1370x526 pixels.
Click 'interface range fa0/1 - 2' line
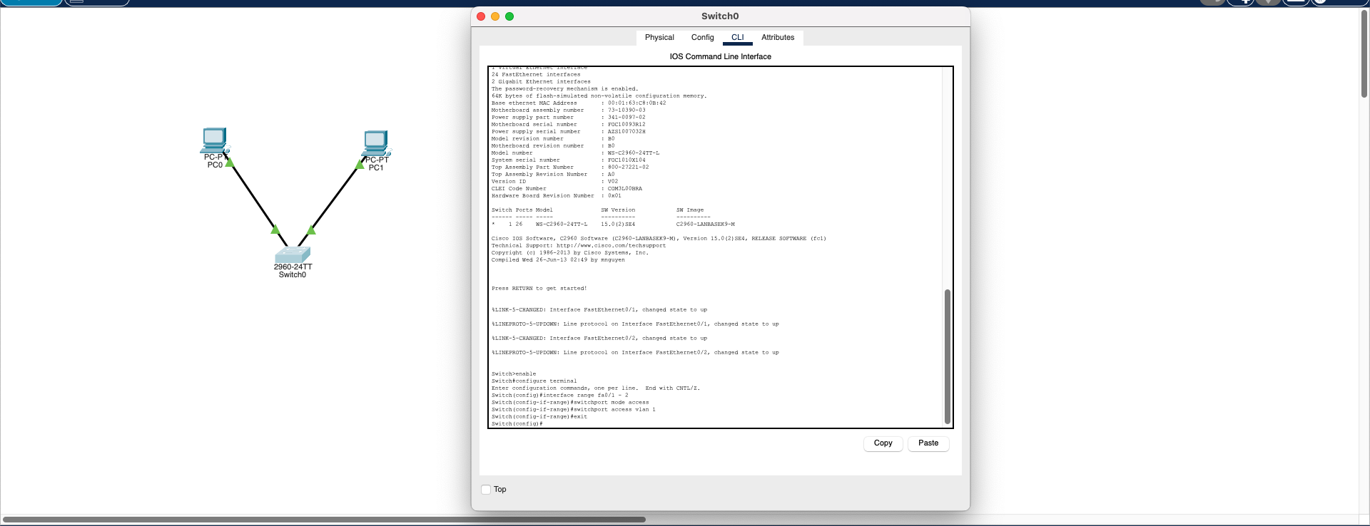tap(560, 396)
